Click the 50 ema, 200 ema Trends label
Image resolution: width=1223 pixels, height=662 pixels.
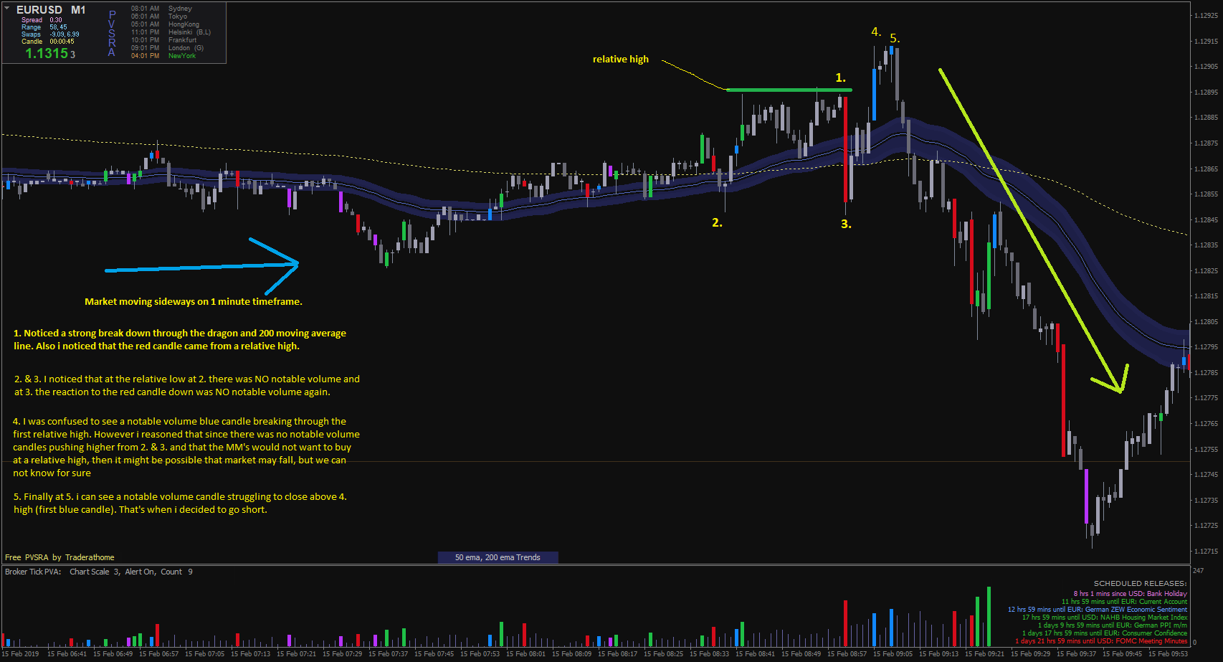(498, 557)
